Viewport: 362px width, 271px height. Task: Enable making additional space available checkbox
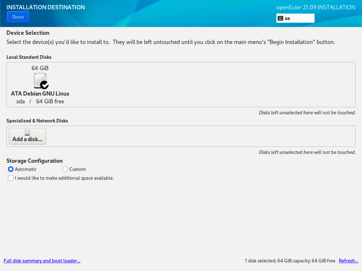pyautogui.click(x=11, y=178)
